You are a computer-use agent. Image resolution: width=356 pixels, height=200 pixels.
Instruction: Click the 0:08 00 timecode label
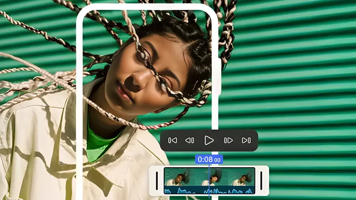coord(209,160)
